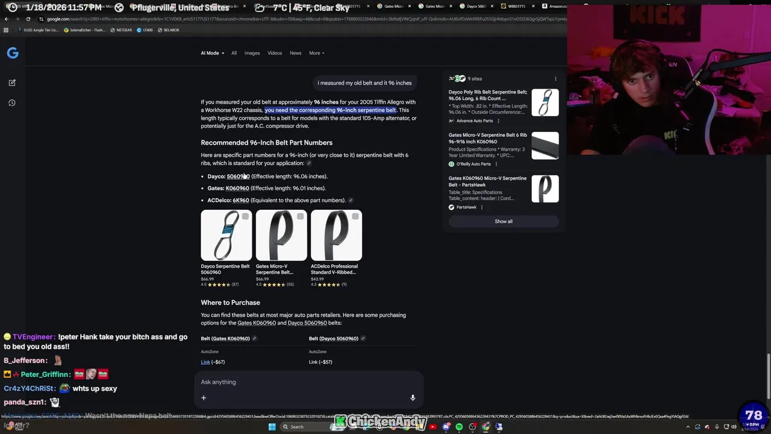The image size is (771, 434).
Task: Click the Google logo in the sidebar
Action: pos(13,53)
